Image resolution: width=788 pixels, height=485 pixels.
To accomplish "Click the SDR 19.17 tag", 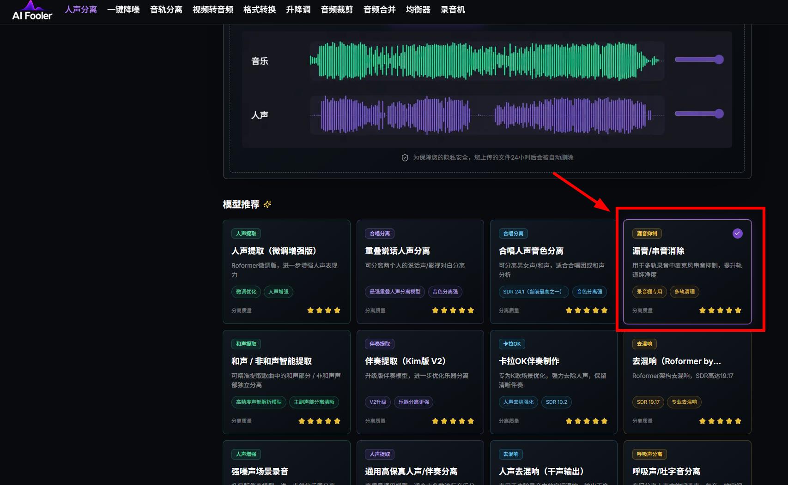I will click(648, 402).
